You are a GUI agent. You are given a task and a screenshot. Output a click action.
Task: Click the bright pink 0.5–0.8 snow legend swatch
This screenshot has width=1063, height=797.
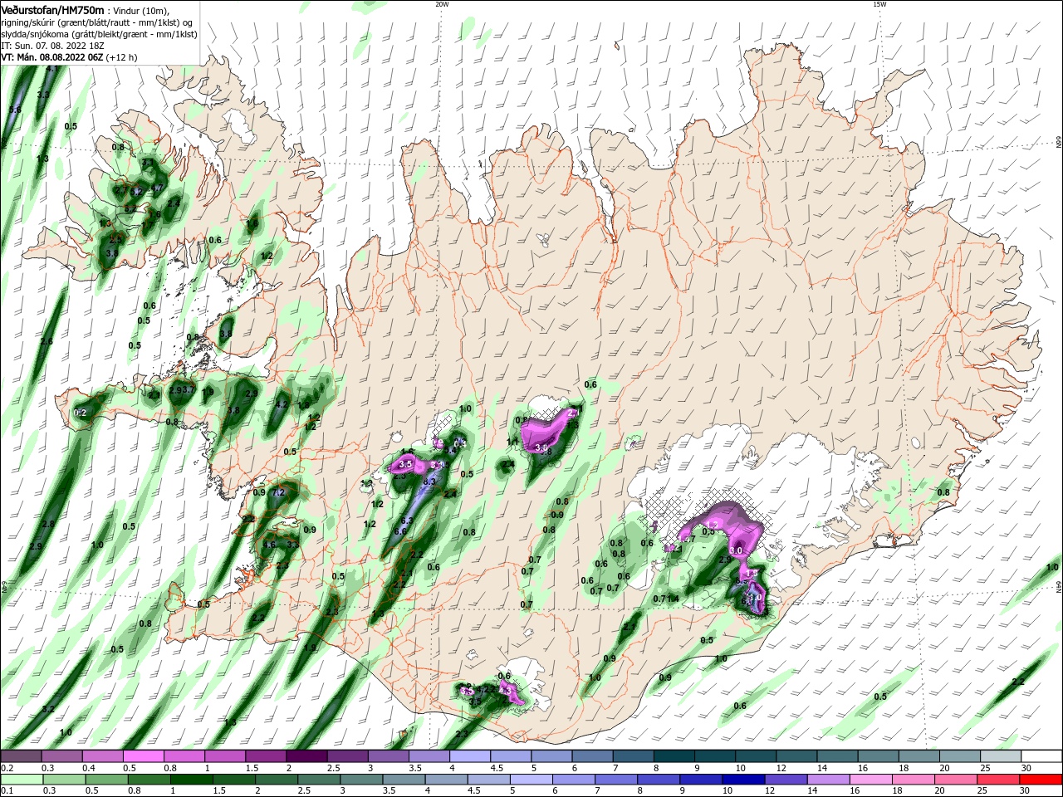click(145, 756)
